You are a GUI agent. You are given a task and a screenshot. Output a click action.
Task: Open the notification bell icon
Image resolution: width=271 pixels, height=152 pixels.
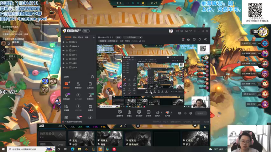pyautogui.click(x=200, y=39)
